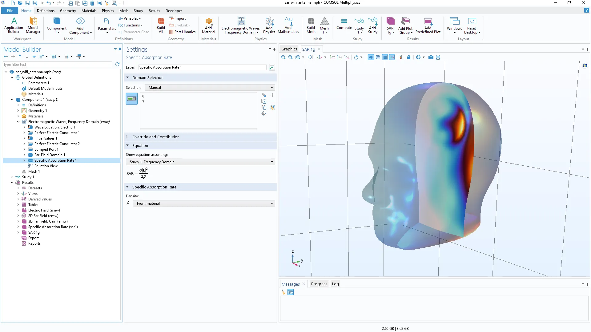Click the Zoom In graphics icon
The height and width of the screenshot is (332, 591).
click(283, 57)
